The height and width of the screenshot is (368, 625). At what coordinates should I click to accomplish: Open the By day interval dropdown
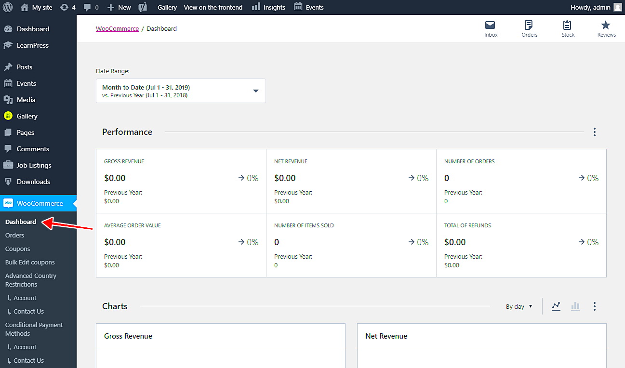tap(519, 306)
